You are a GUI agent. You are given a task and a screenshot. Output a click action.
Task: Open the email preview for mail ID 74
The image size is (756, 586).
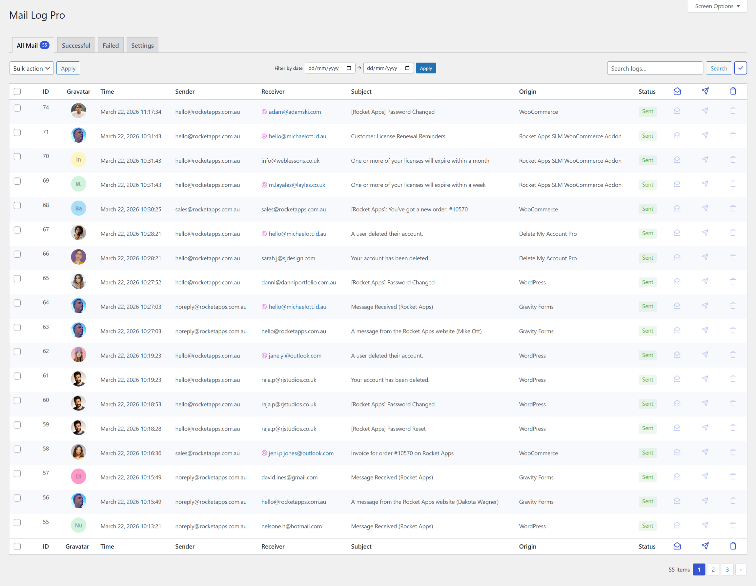point(677,111)
